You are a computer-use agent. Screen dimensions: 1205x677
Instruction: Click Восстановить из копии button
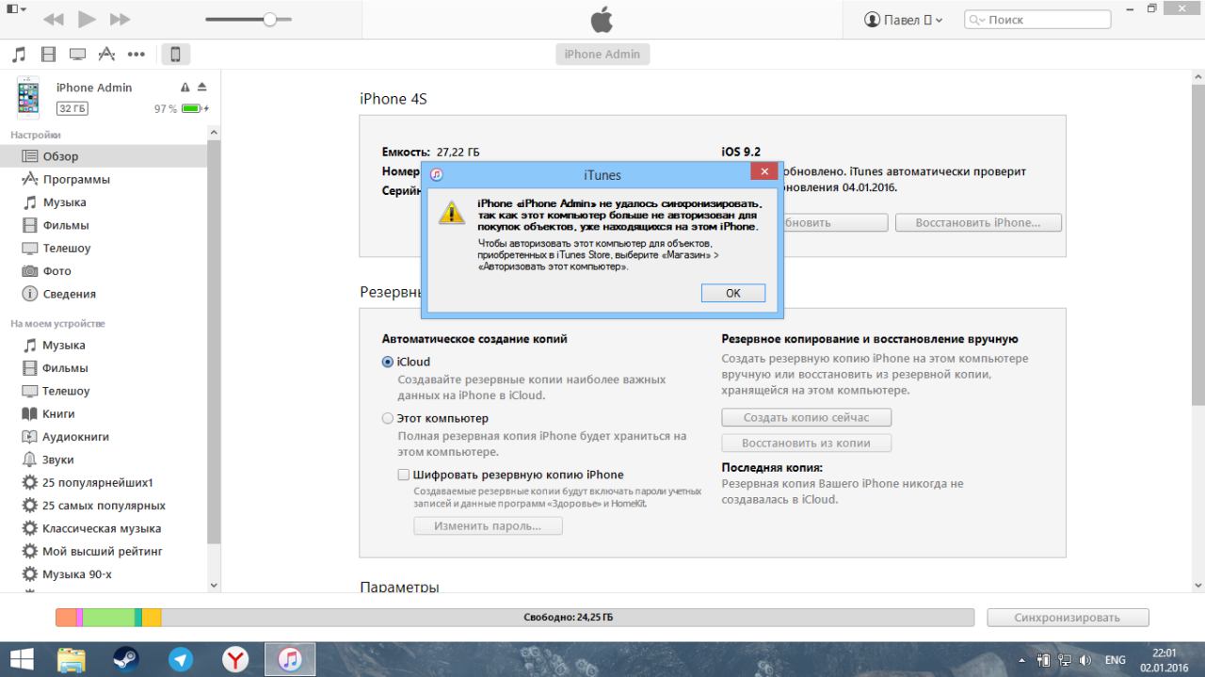click(806, 443)
